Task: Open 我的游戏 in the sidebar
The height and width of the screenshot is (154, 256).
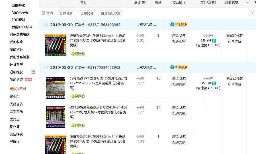Action: (19, 5)
